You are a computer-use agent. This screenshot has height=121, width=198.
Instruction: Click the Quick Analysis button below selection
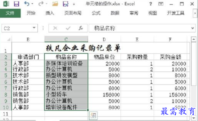tap(93, 115)
